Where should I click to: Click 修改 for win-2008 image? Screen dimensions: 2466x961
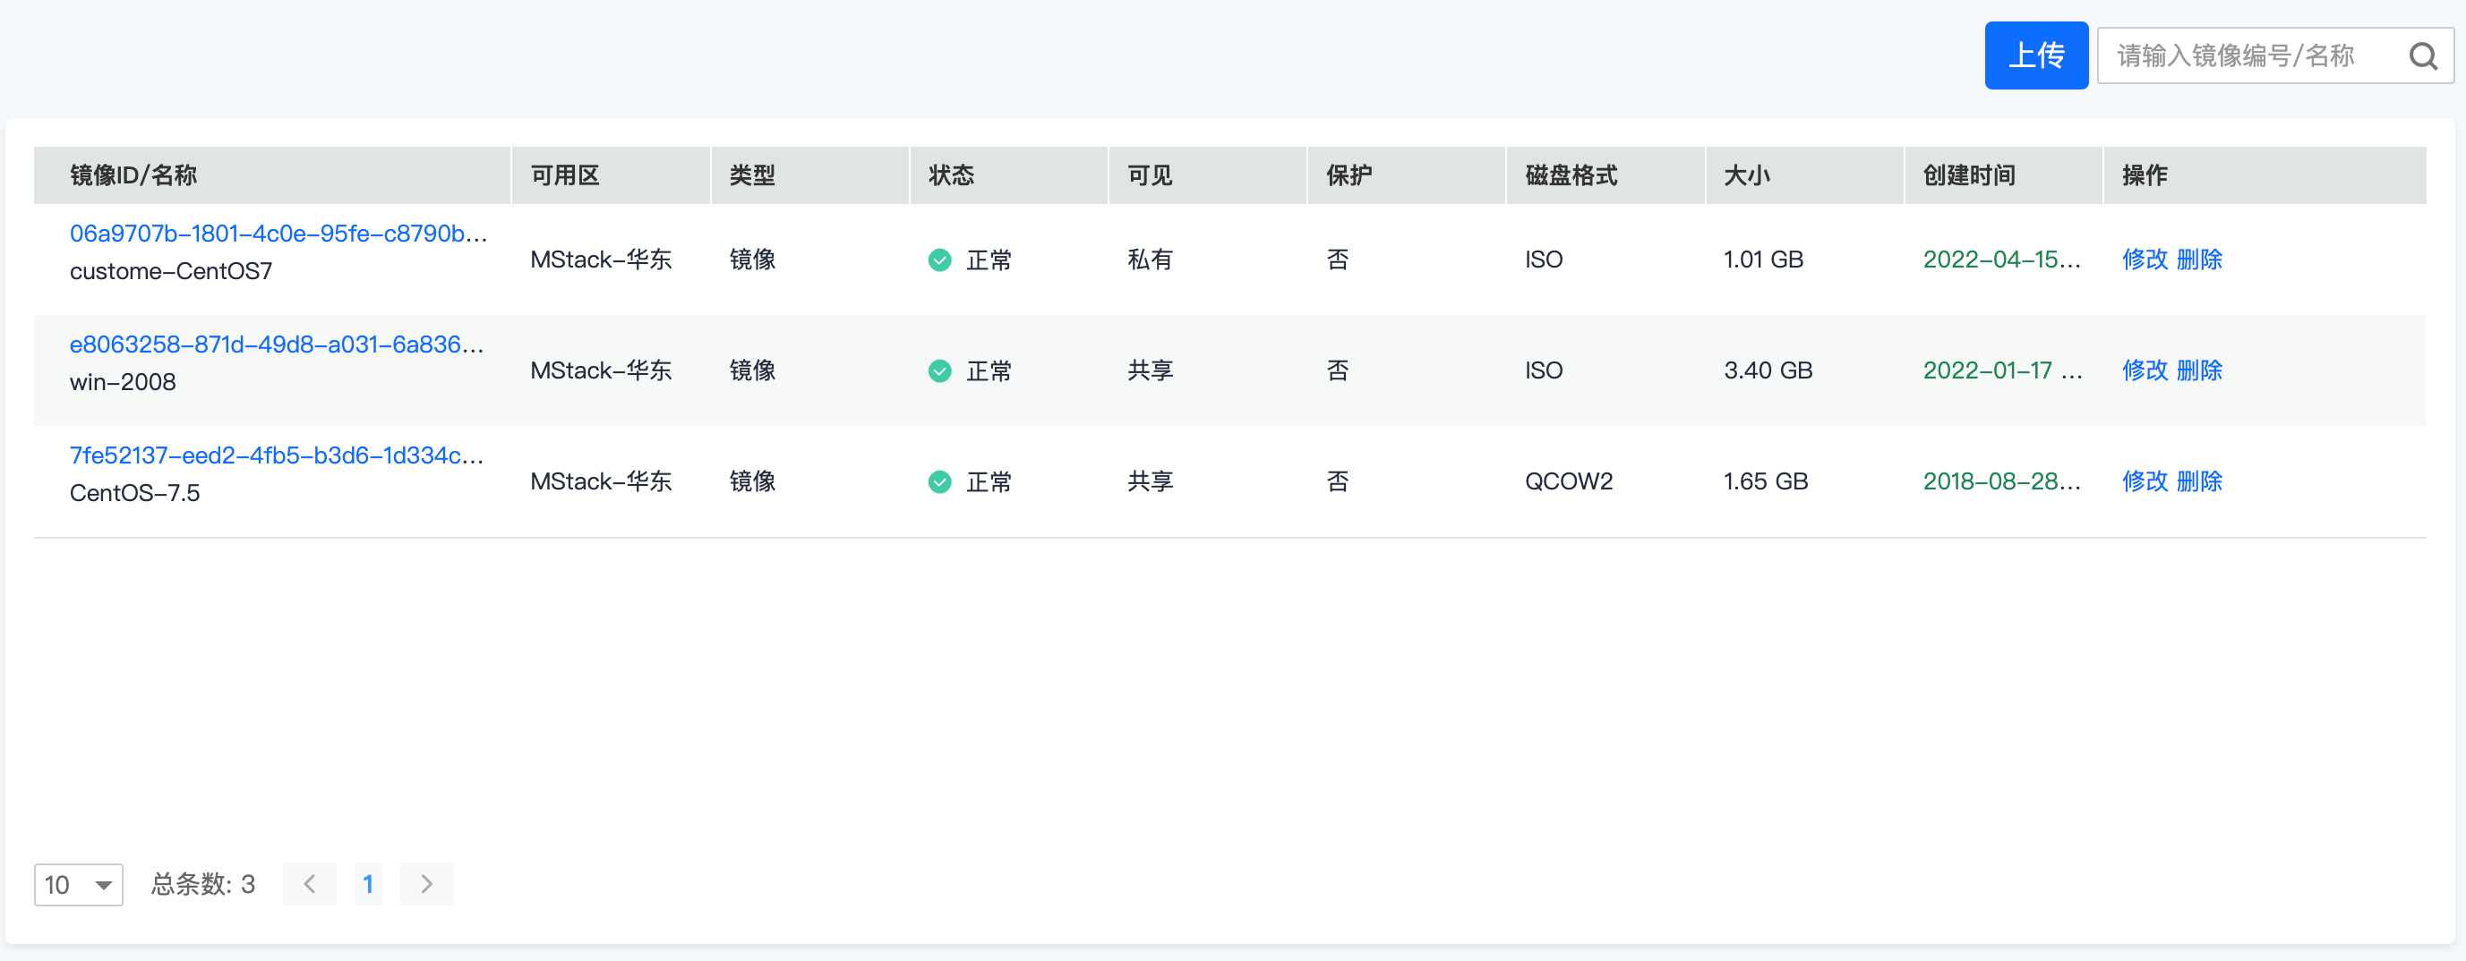(x=2145, y=370)
